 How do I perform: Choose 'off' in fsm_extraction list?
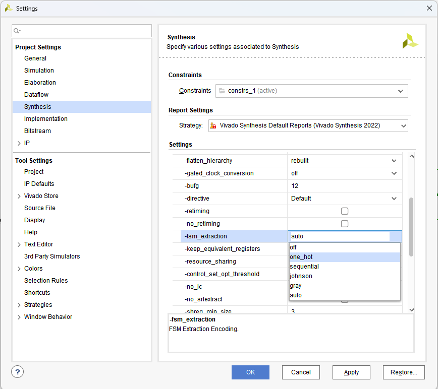pyautogui.click(x=345, y=247)
